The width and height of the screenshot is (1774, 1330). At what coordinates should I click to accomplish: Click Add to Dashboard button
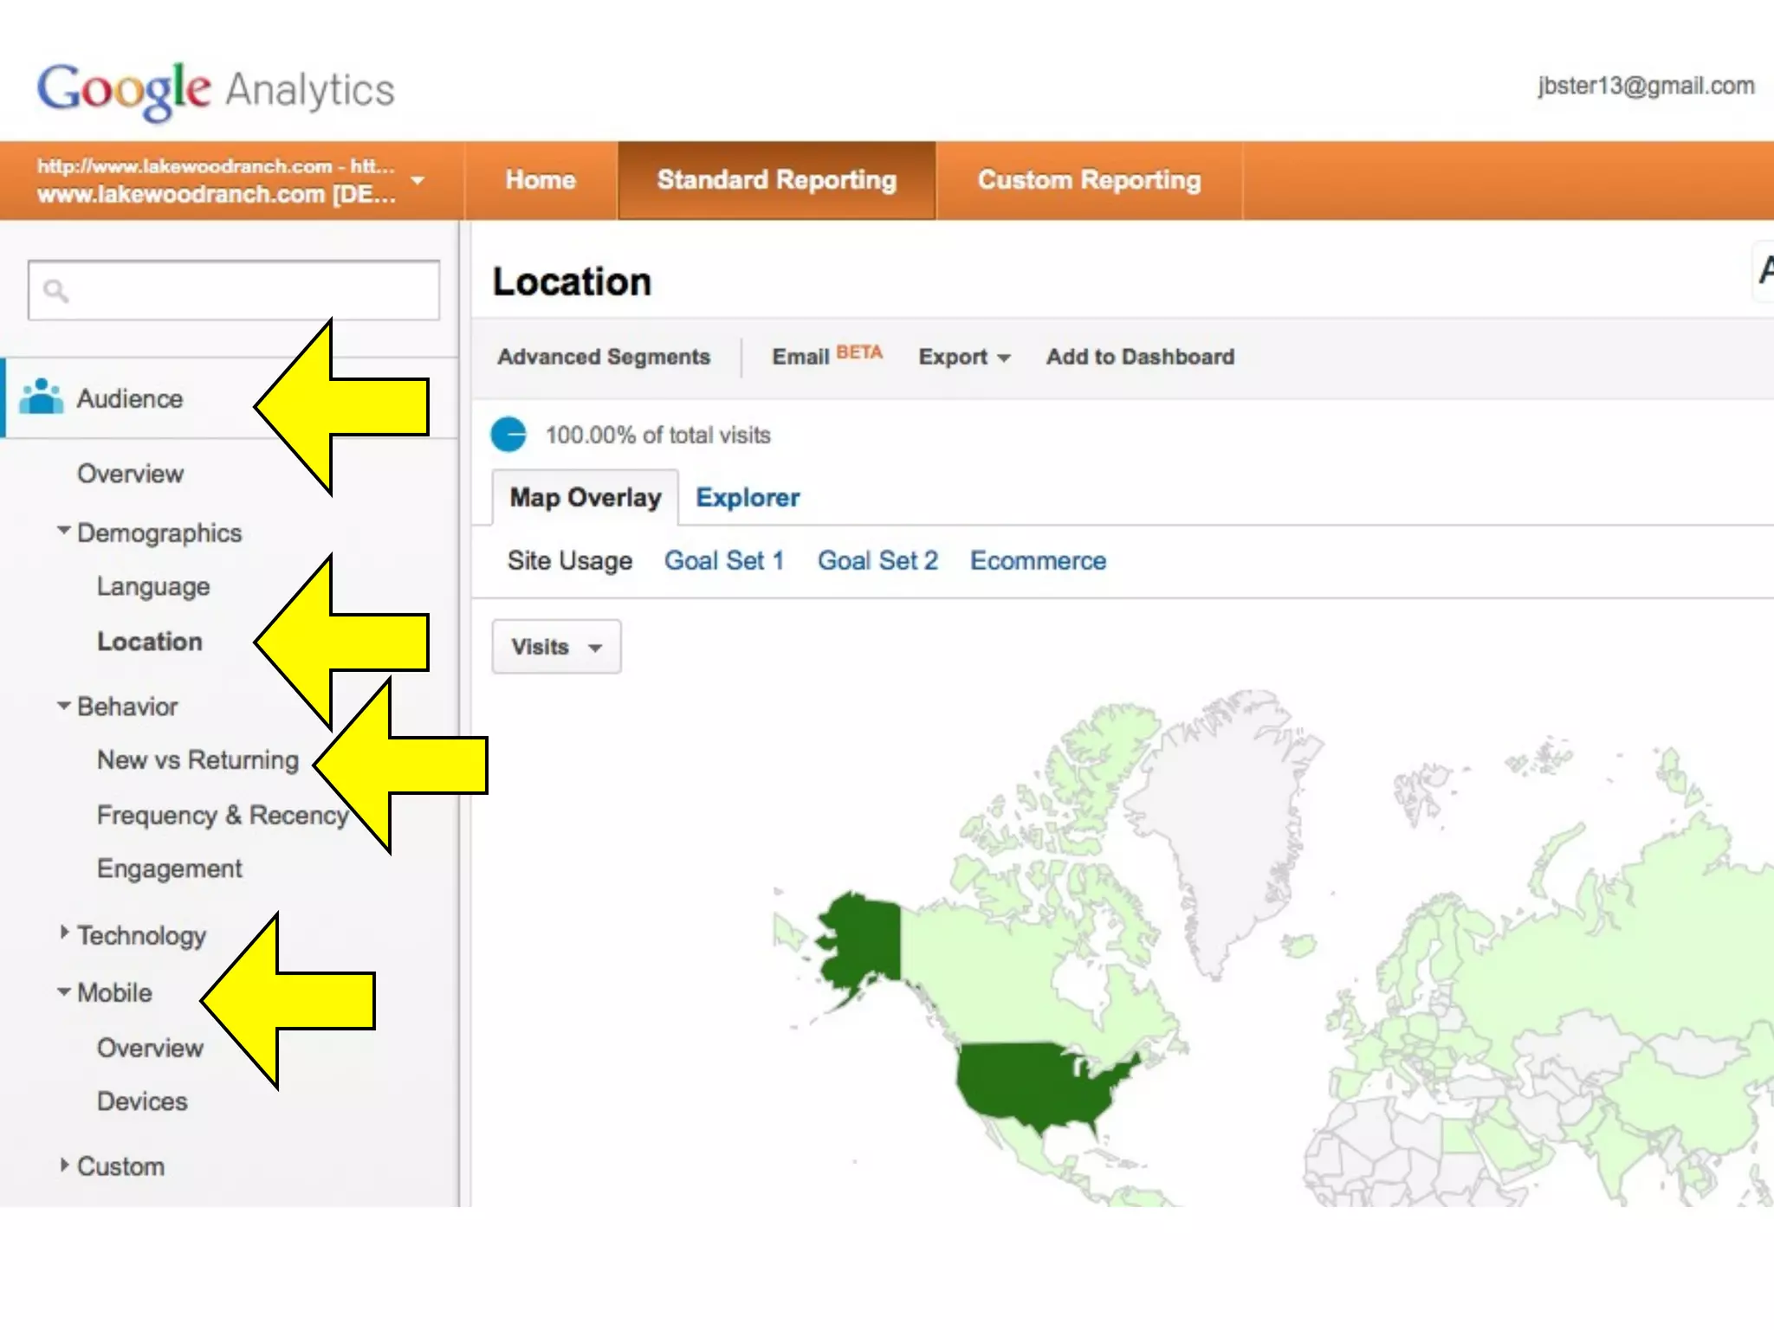point(1140,357)
